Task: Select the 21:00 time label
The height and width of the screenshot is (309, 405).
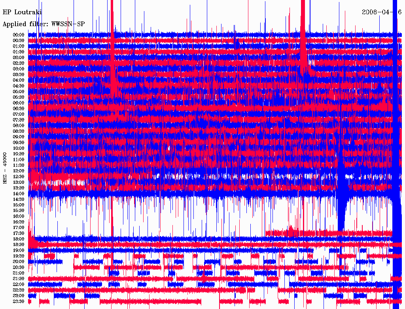Action: tap(19, 273)
